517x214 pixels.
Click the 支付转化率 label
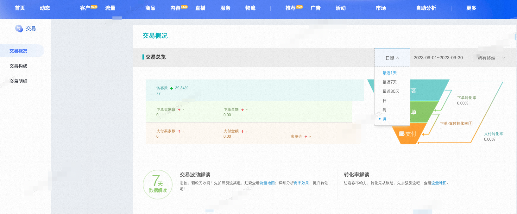(x=494, y=134)
